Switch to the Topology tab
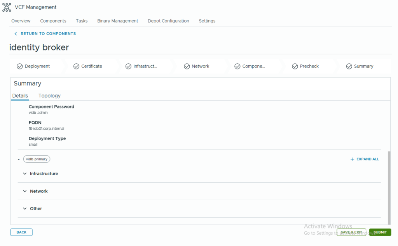Screen dimensions: 398x246 [49, 96]
